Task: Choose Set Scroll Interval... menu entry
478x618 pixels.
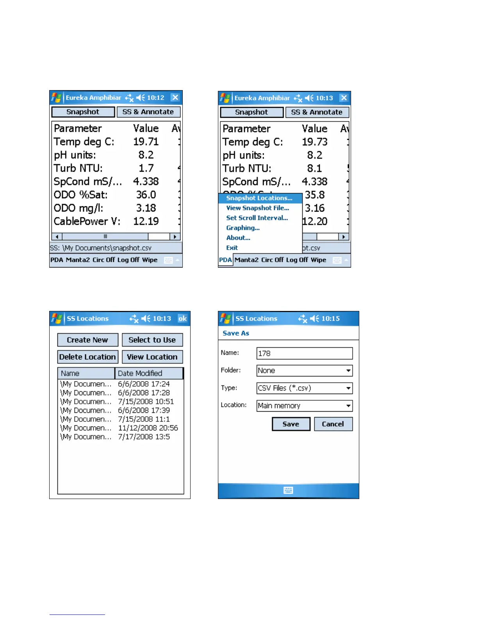Action: tap(260, 218)
